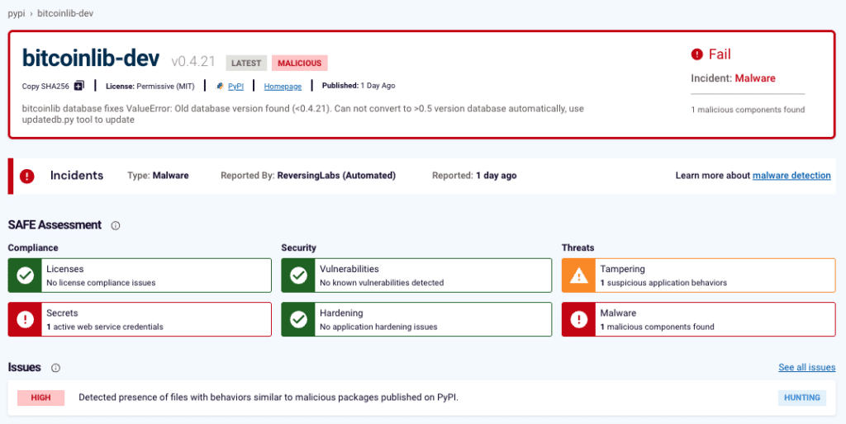Click the Fail status label

coord(720,54)
